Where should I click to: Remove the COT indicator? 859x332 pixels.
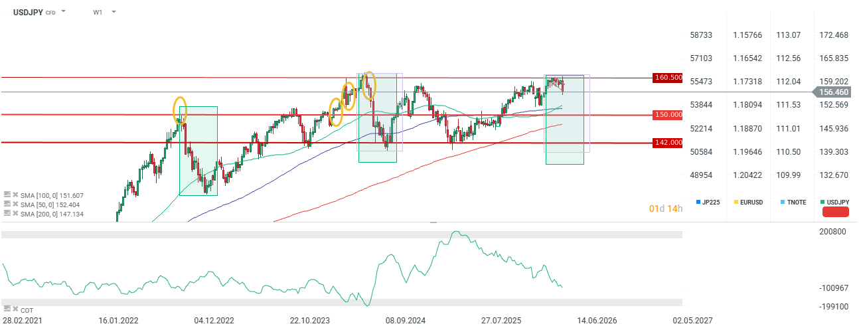click(15, 309)
